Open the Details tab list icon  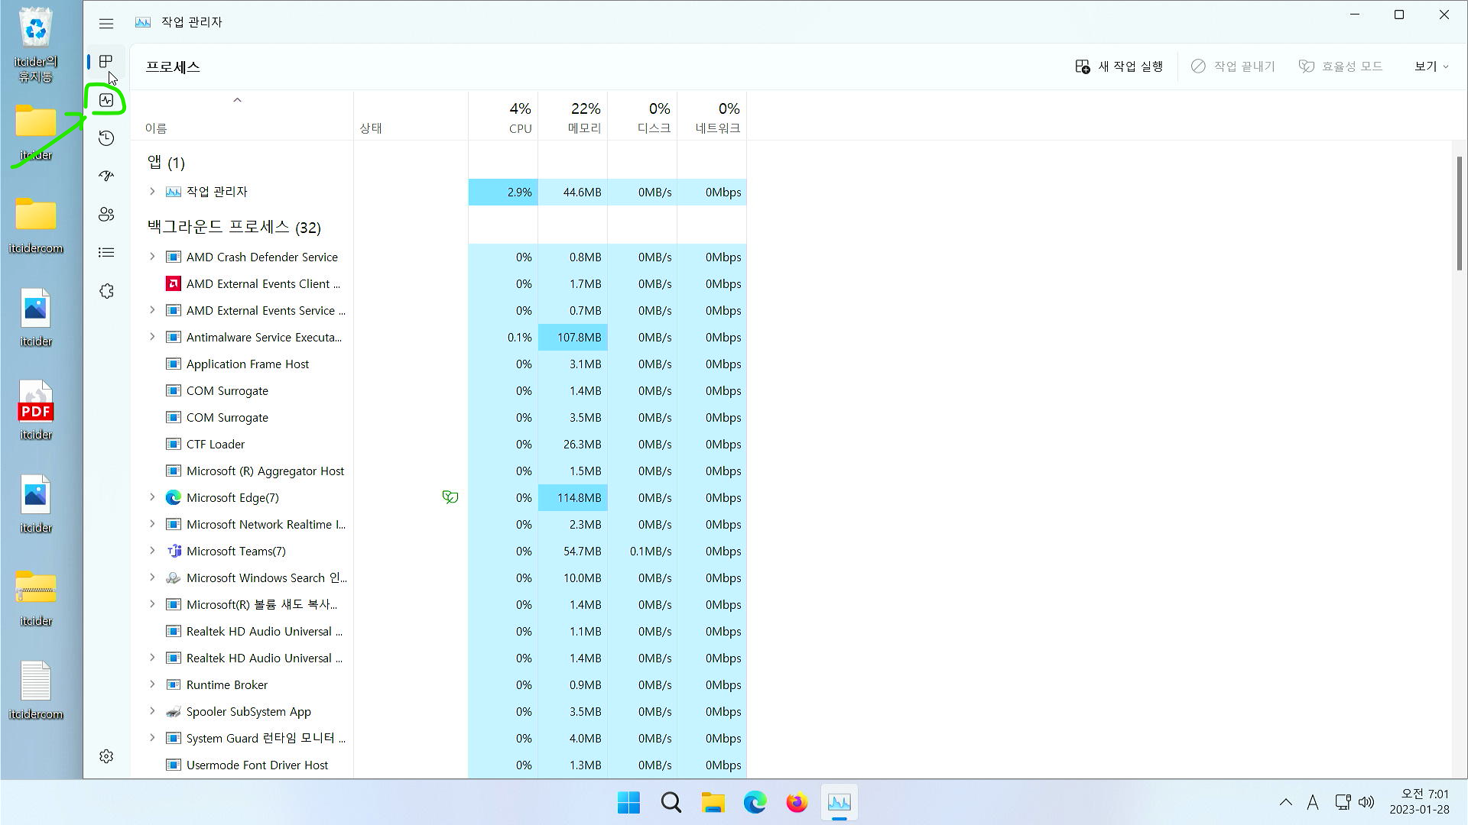[106, 253]
